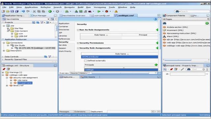Expand the Warnings (1) node
211x119 pixels.
3,72
